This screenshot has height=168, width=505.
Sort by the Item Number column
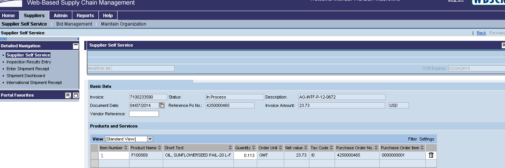(126, 148)
